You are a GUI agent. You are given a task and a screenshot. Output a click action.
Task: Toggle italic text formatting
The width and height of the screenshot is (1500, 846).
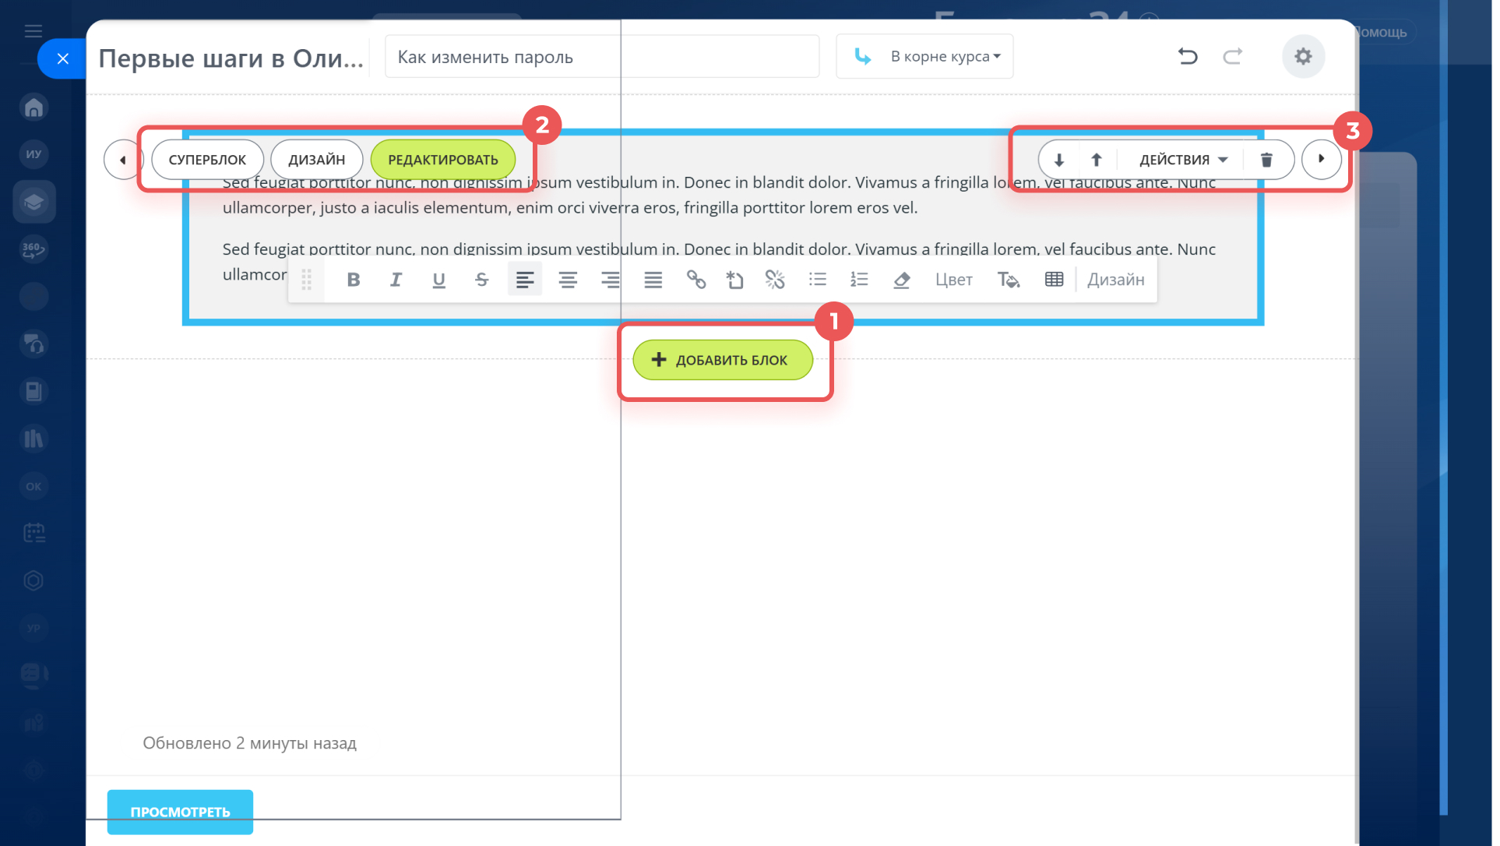(x=396, y=280)
